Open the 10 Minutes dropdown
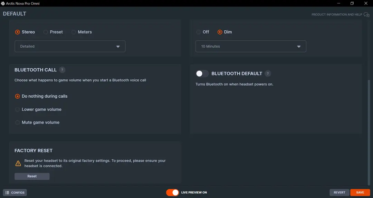Image resolution: width=373 pixels, height=198 pixels. pyautogui.click(x=251, y=46)
